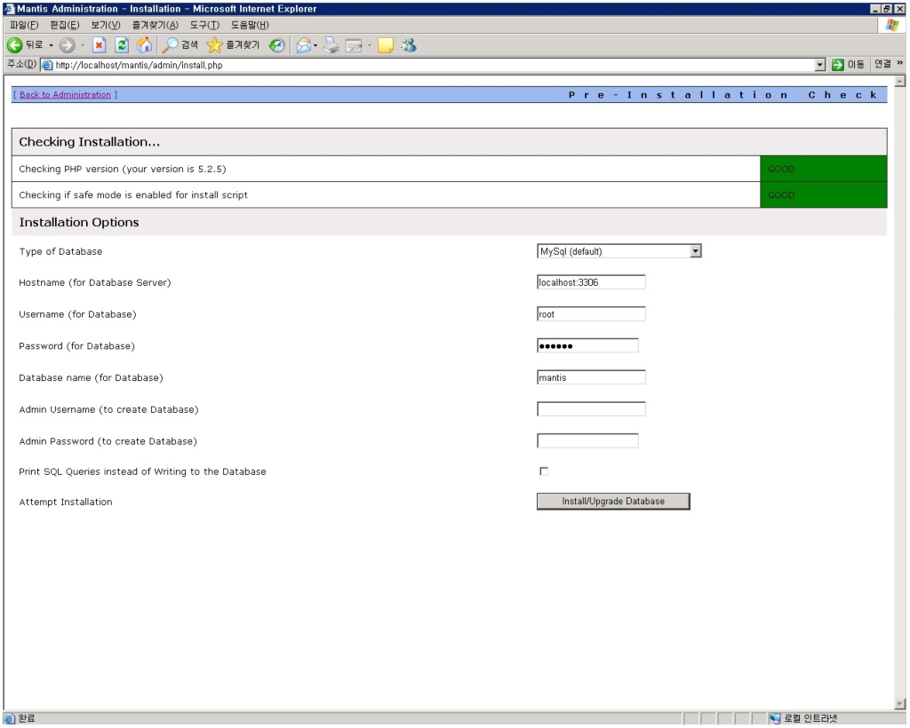Click the 'Pre-Installation Check' header text
Image resolution: width=910 pixels, height=728 pixels.
pyautogui.click(x=722, y=95)
